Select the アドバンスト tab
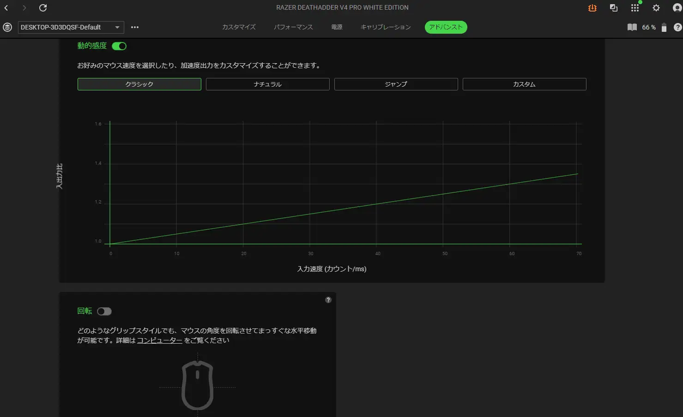The image size is (683, 417). point(446,27)
